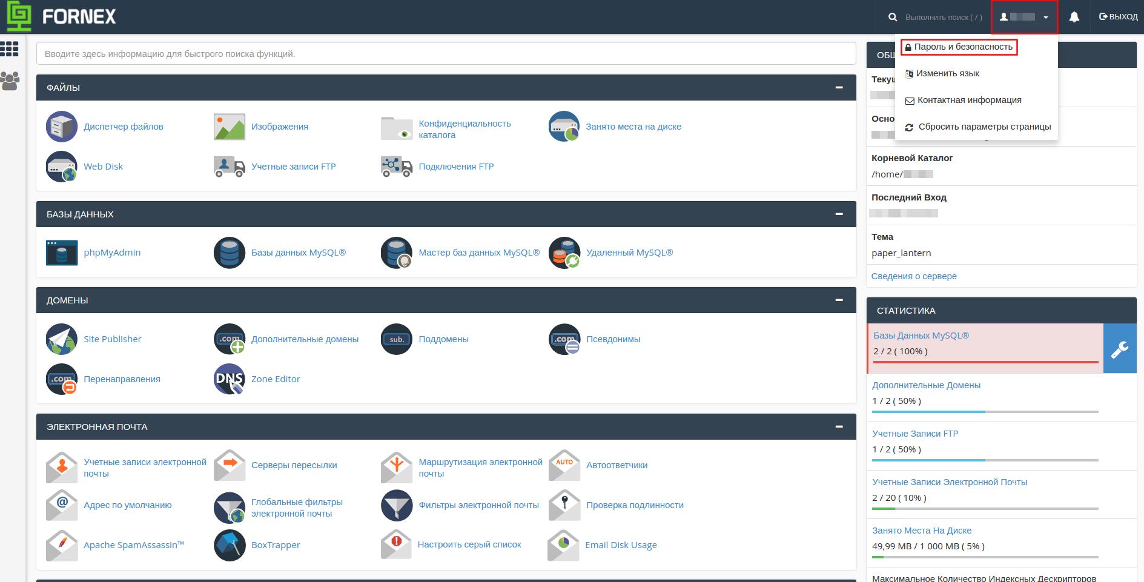The width and height of the screenshot is (1144, 582).
Task: Open 'Сведения о сервере' link
Action: point(914,276)
